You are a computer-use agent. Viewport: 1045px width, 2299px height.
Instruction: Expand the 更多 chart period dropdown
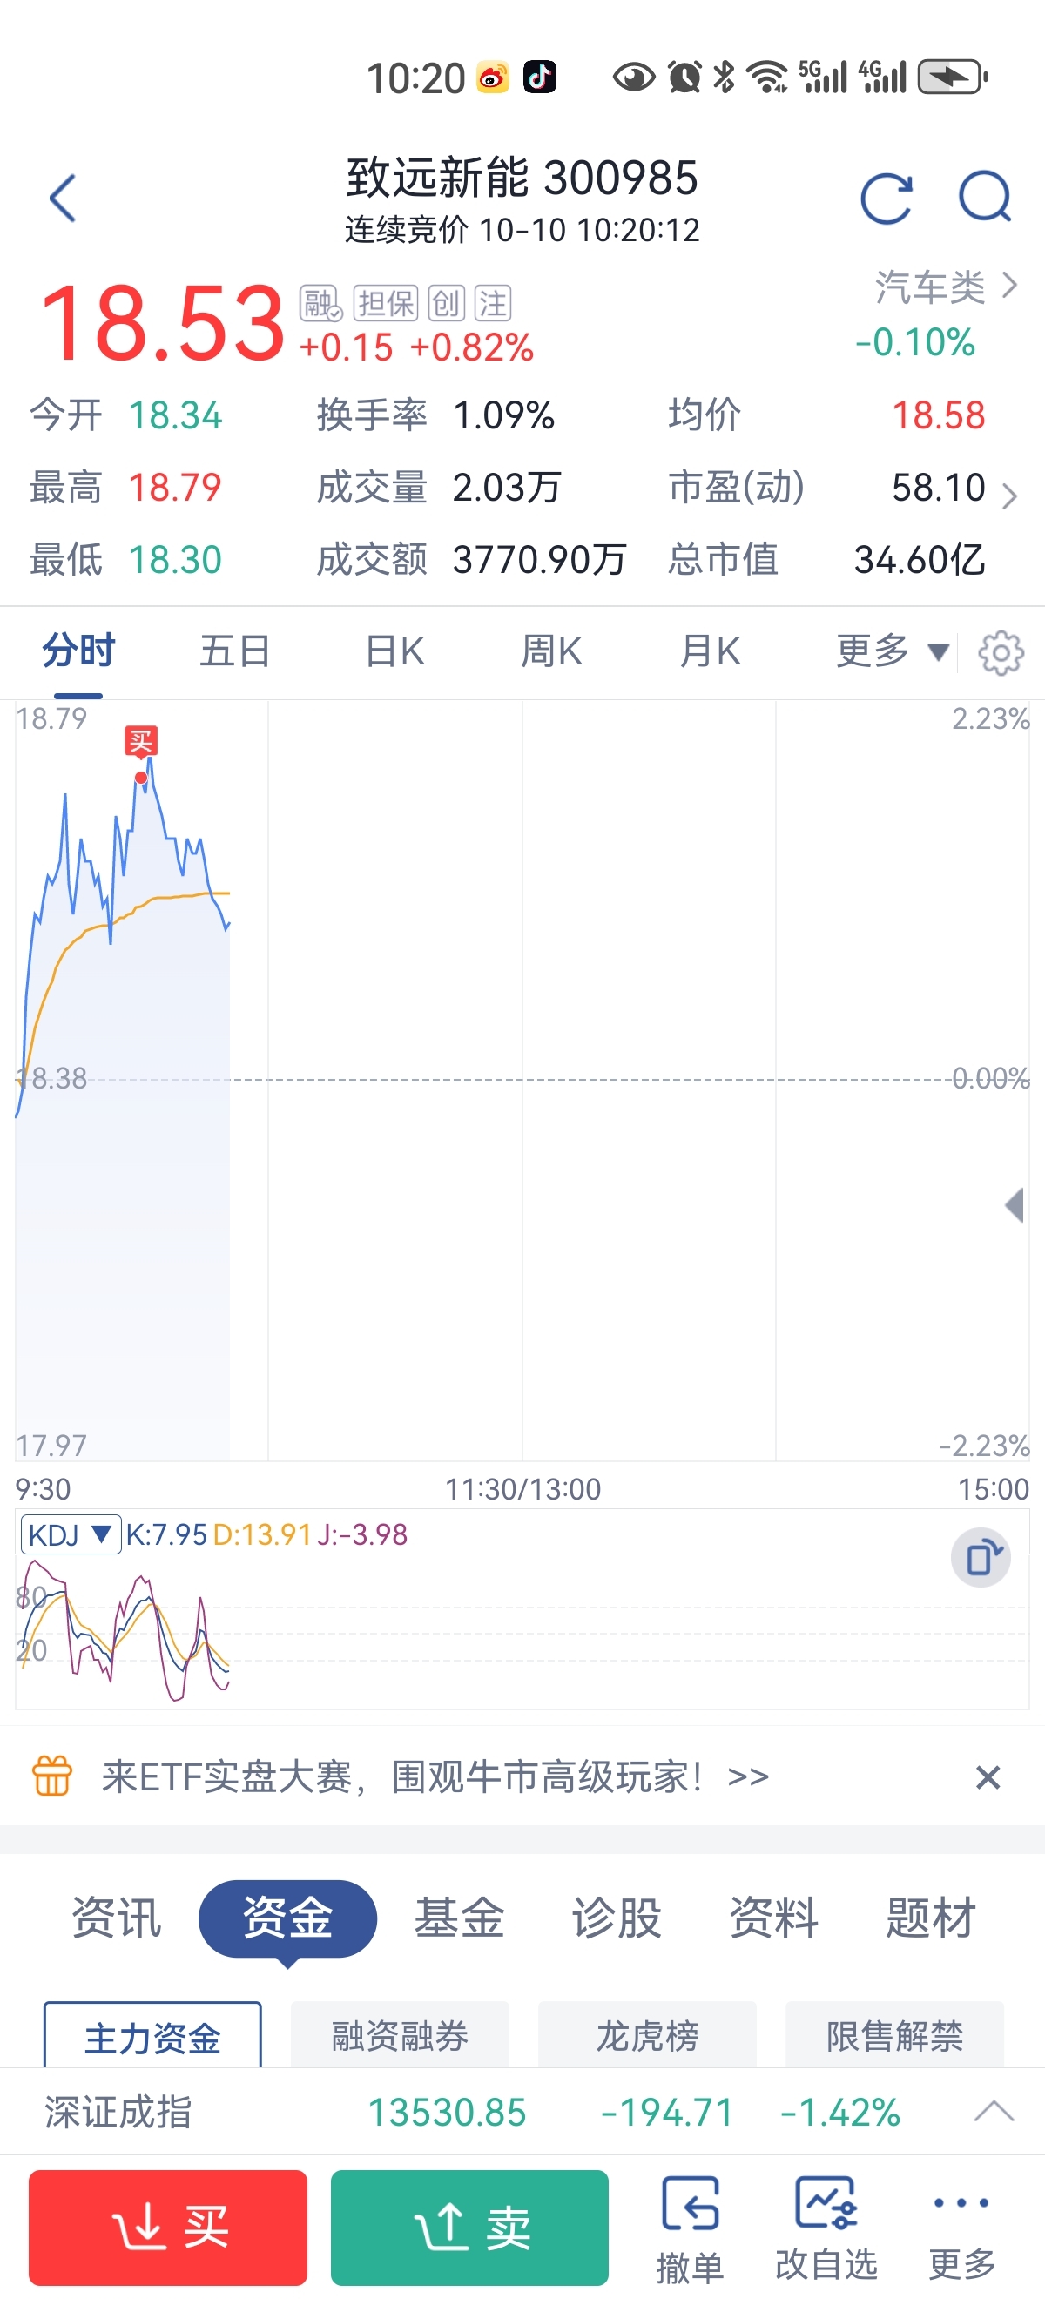pos(891,651)
